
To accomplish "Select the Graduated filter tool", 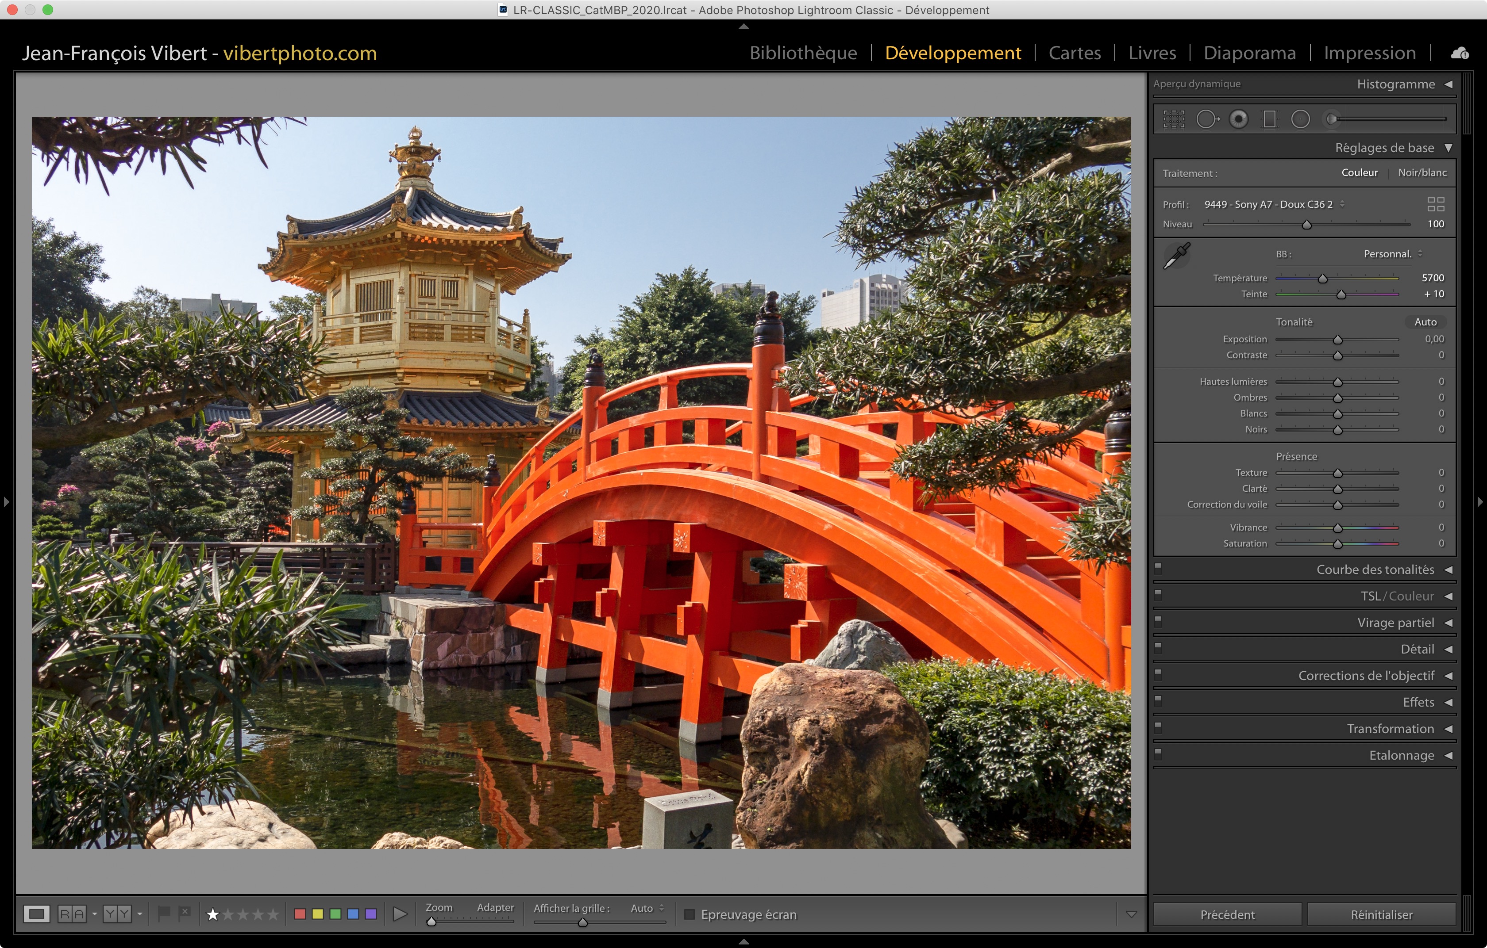I will point(1269,119).
